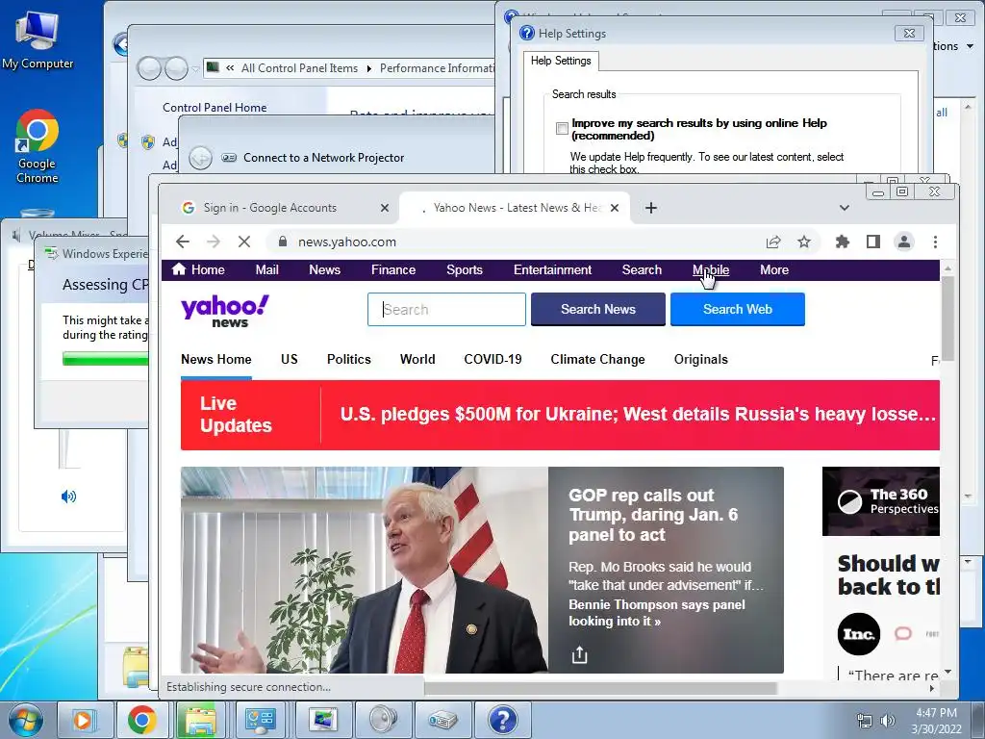Click the Yahoo Home house icon

pos(179,269)
